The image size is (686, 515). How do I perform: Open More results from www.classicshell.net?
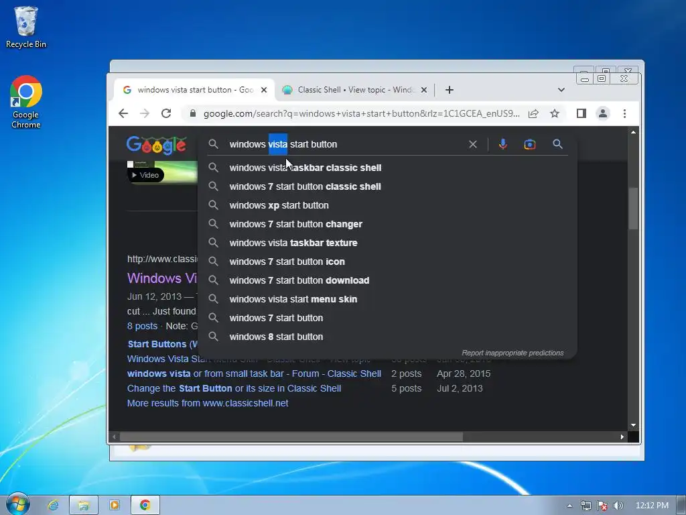tap(208, 403)
